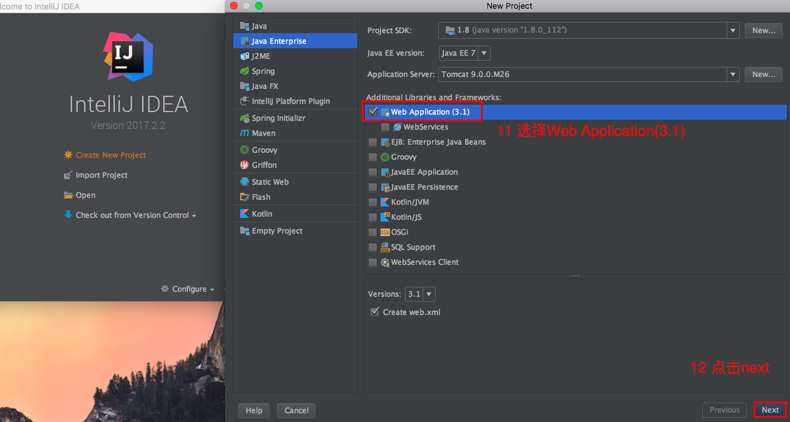Check the JavaEE Application checkbox
Screen dimensions: 790x422
[373, 172]
